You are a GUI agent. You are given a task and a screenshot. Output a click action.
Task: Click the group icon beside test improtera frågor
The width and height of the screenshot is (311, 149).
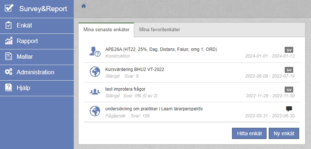coord(95,91)
